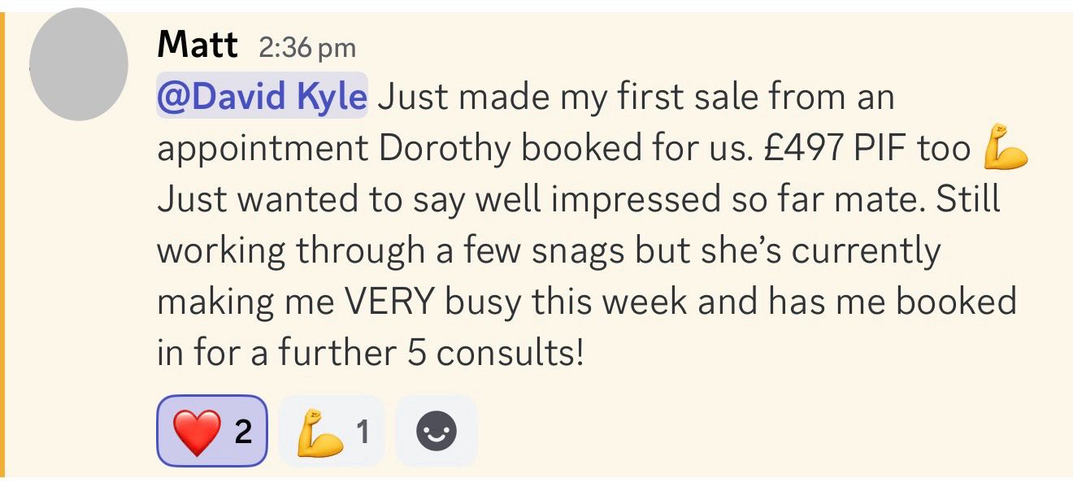The width and height of the screenshot is (1073, 487).
Task: Toggle the flexed bicep reaction
Action: coord(331,431)
